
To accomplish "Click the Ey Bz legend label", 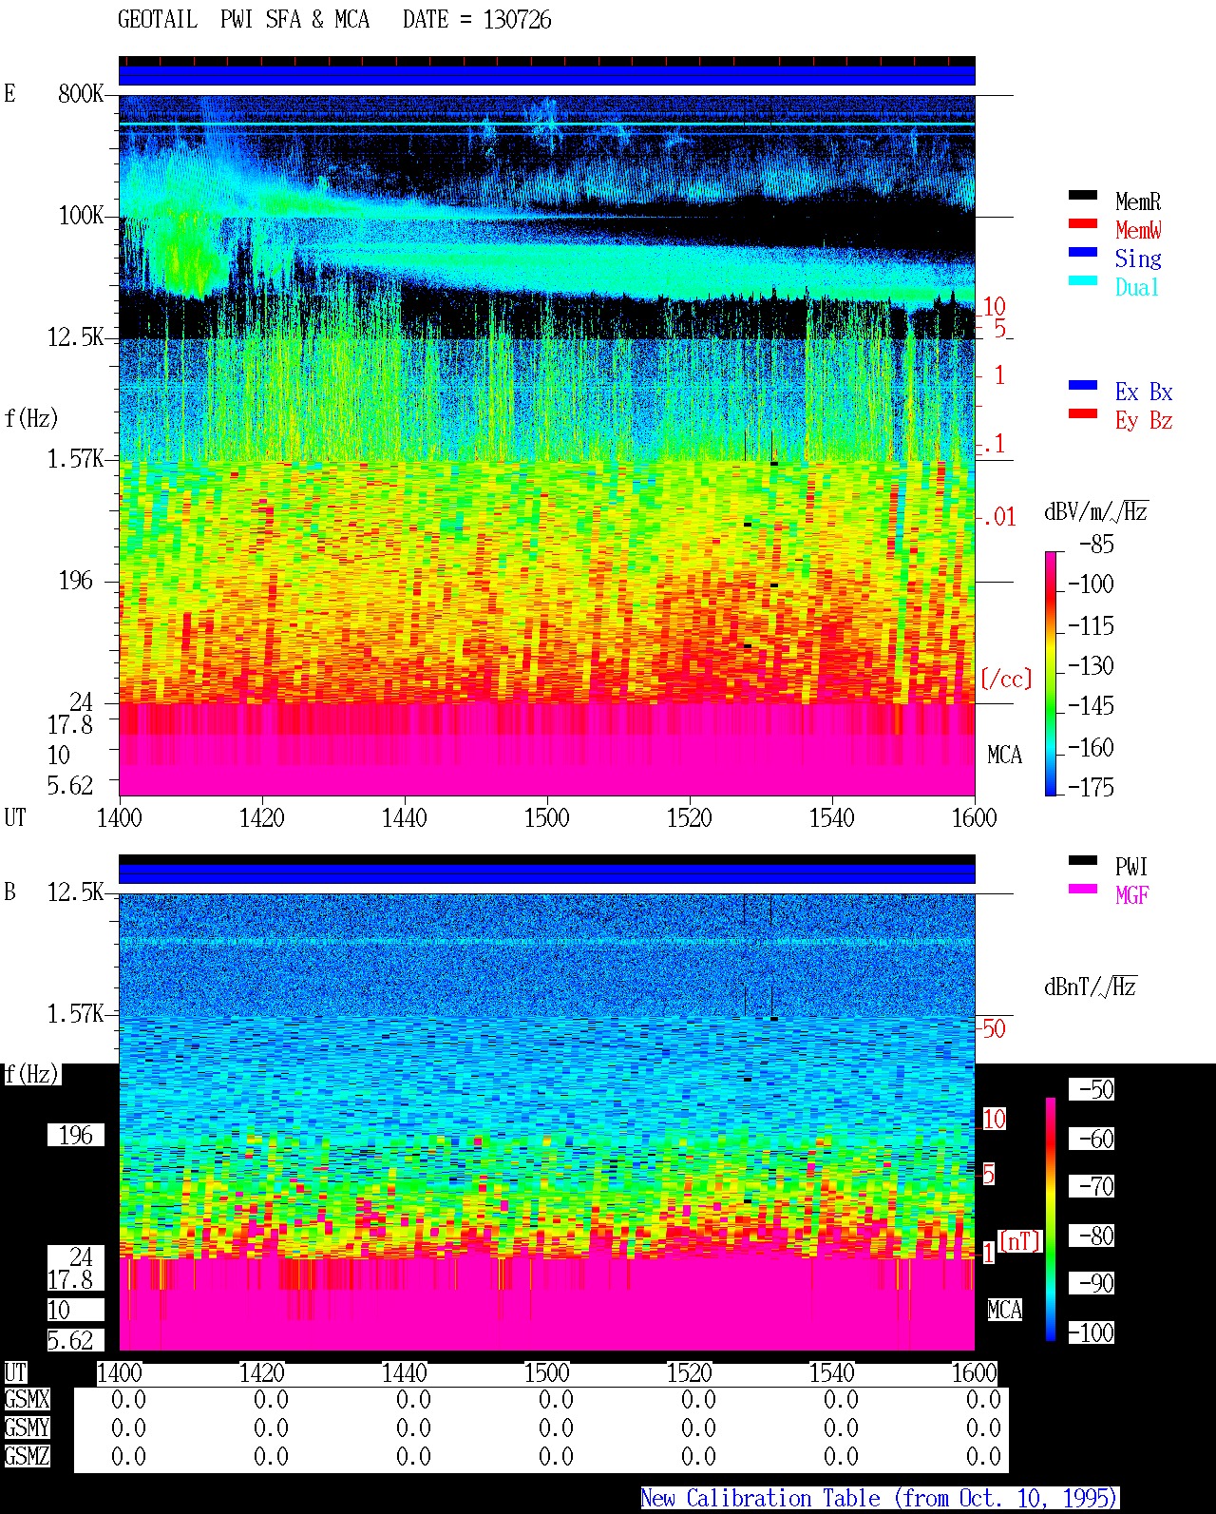I will (x=1144, y=420).
